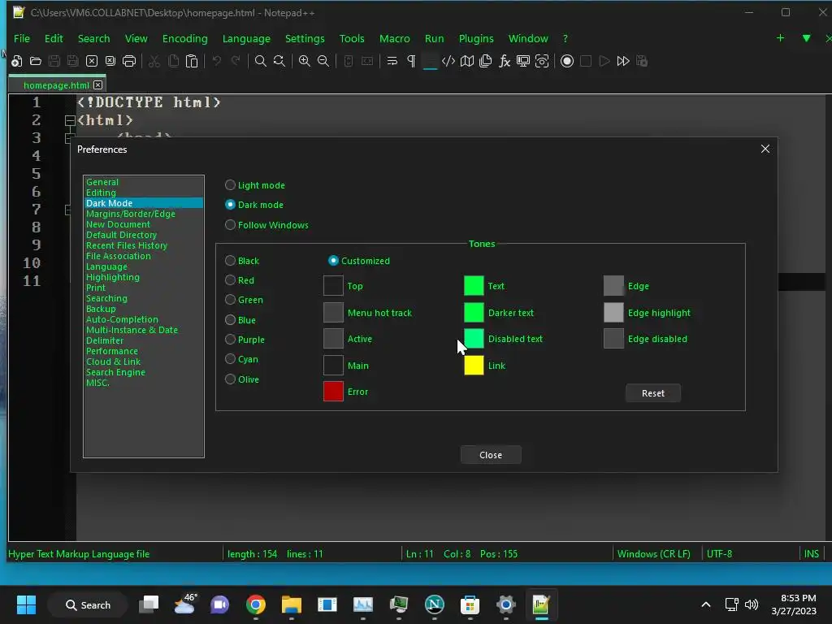The width and height of the screenshot is (832, 624).
Task: Click the Undo arrow icon
Action: click(216, 61)
